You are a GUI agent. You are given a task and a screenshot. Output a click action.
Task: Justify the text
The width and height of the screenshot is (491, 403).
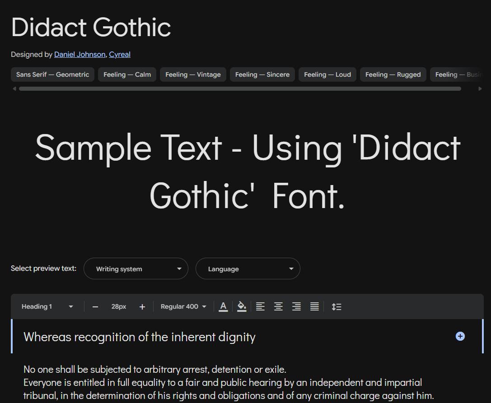point(314,306)
